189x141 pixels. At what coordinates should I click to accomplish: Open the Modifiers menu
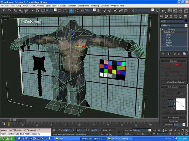coord(40,6)
